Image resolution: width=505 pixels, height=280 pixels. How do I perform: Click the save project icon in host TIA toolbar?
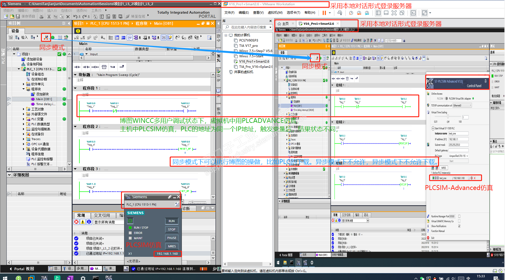[18, 16]
